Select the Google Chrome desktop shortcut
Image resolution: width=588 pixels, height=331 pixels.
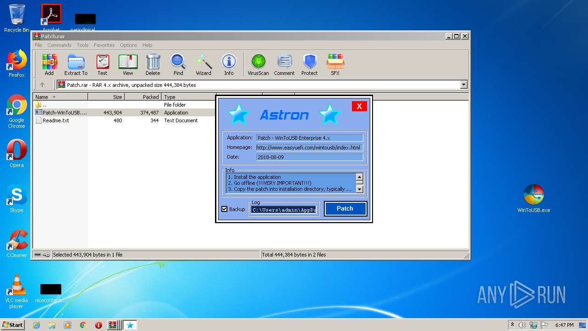click(x=17, y=112)
